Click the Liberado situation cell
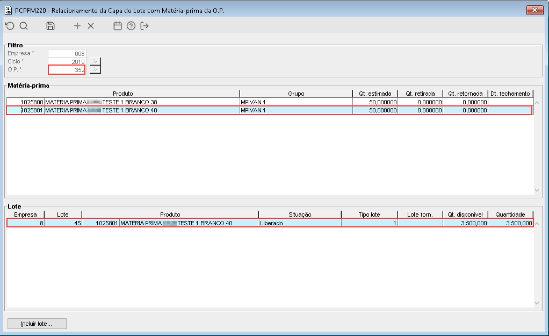The height and width of the screenshot is (336, 549). coord(300,223)
